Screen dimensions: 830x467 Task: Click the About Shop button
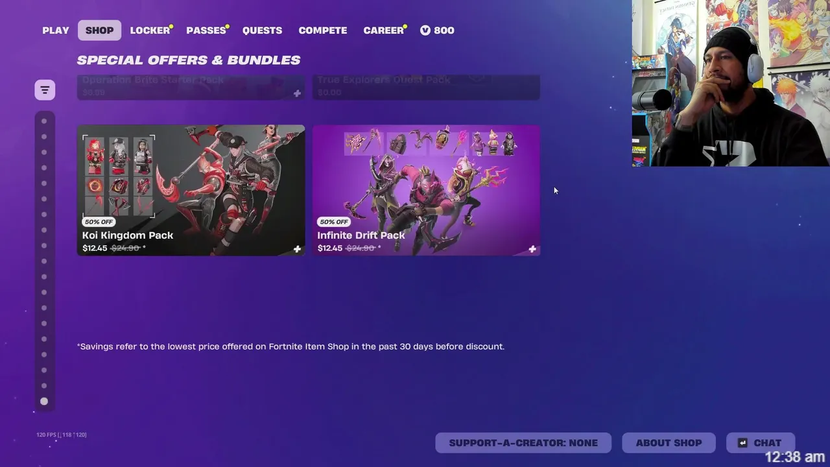(669, 443)
